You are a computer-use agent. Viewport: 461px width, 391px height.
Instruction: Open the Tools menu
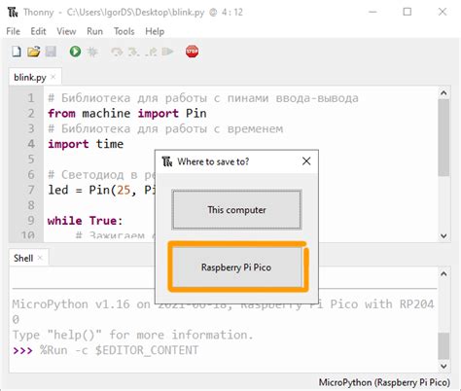click(x=124, y=31)
